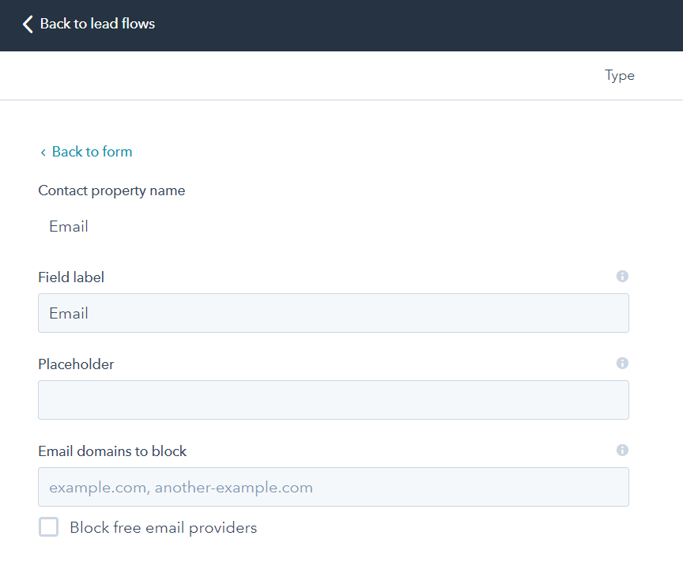Click the info icon beside Field label
Viewport: 683px width, 562px height.
(622, 277)
